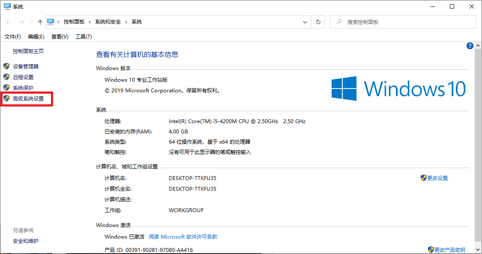Go up one level with up arrow
This screenshot has height=254, width=482.
click(x=40, y=22)
